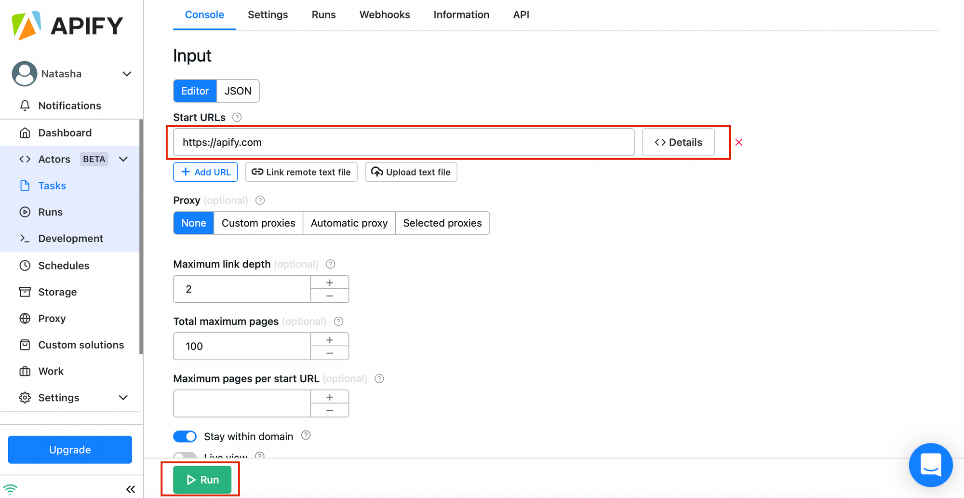Click the Schedules clock icon

coord(25,266)
